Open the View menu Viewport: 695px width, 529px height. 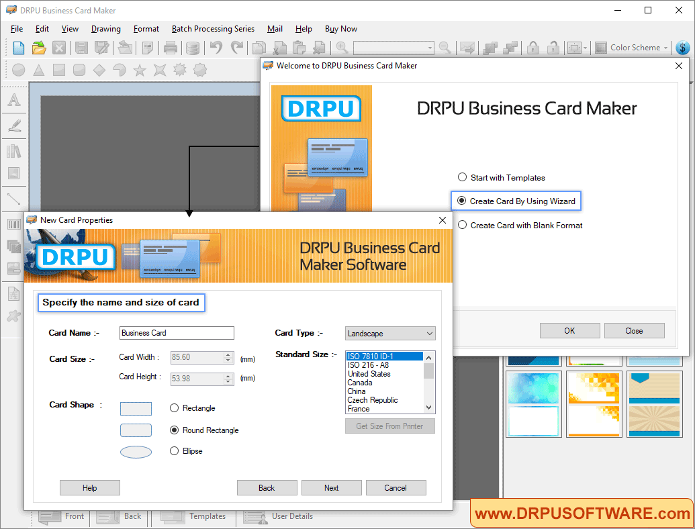(x=70, y=29)
